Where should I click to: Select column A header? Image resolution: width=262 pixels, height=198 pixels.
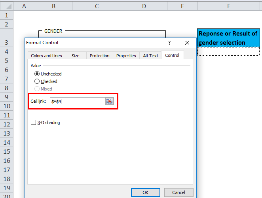pos(24,6)
